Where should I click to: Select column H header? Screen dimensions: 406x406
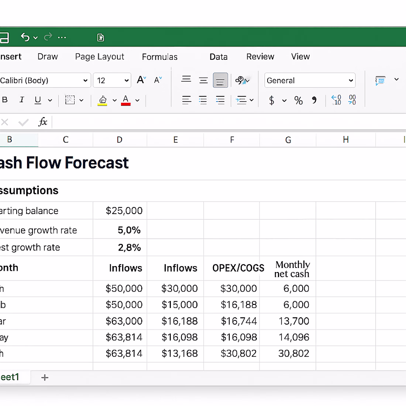click(346, 140)
